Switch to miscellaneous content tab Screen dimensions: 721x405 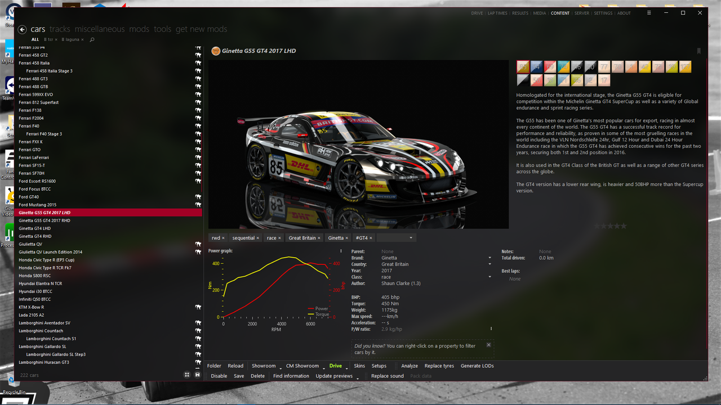[100, 29]
